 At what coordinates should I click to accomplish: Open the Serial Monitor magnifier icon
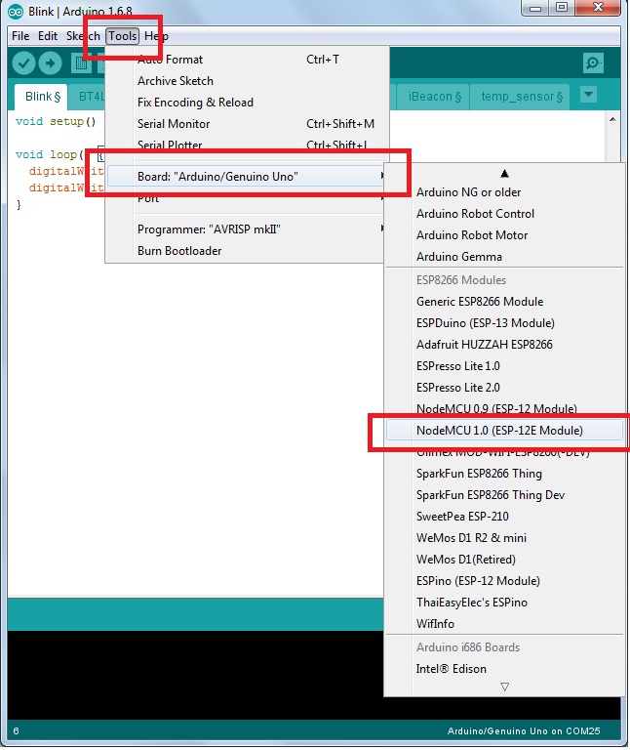pyautogui.click(x=593, y=62)
